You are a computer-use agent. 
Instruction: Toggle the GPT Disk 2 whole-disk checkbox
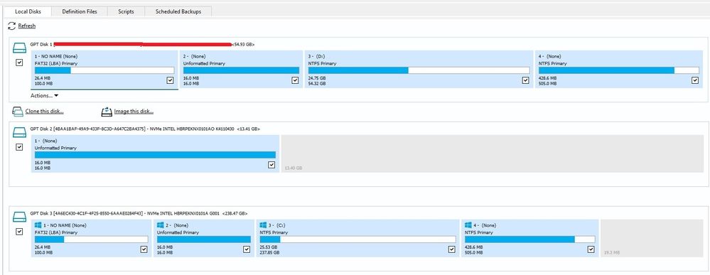[x=19, y=147]
